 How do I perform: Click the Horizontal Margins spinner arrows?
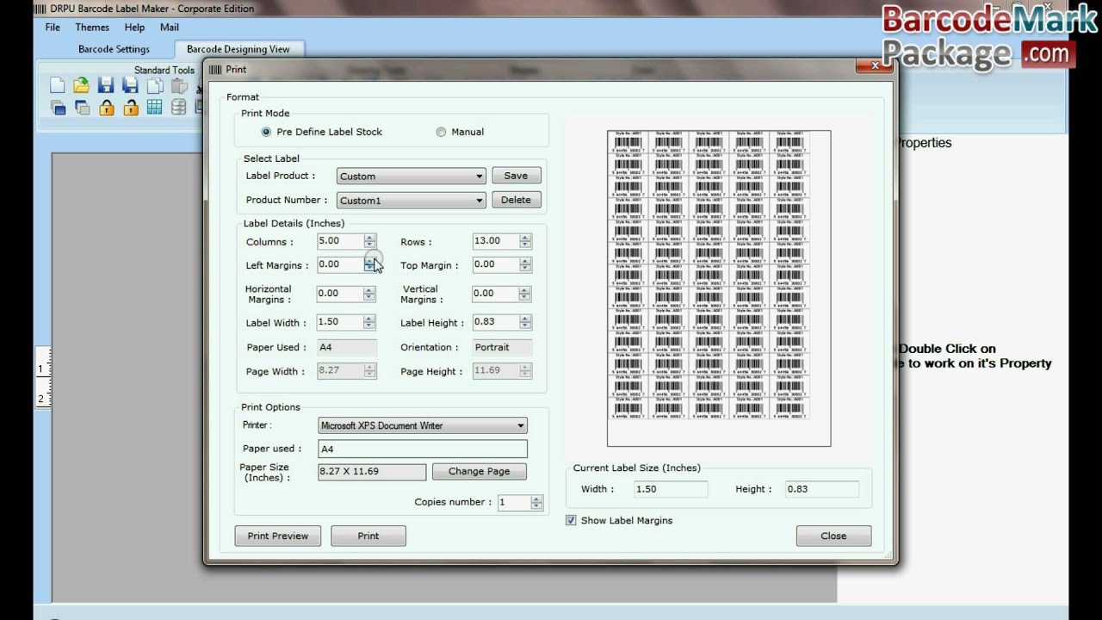click(369, 294)
